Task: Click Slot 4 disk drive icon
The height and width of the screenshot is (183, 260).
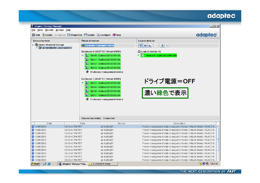Action: [87, 83]
